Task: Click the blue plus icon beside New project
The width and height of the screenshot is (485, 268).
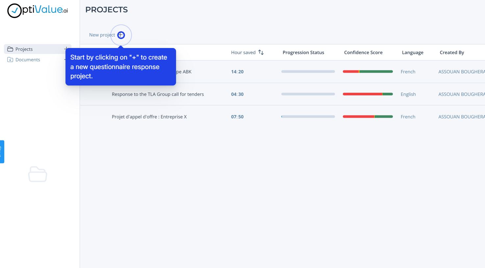Action: point(121,35)
